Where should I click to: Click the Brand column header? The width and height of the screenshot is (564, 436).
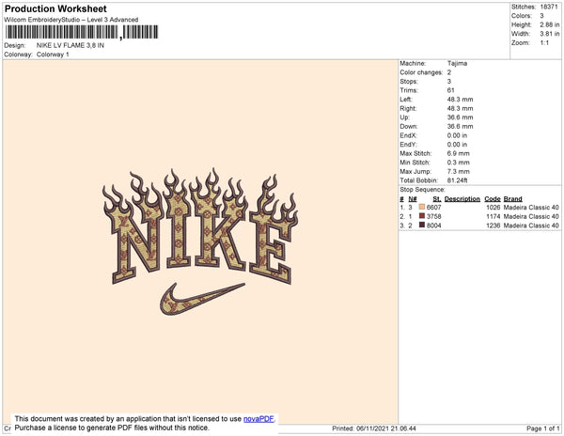(513, 199)
